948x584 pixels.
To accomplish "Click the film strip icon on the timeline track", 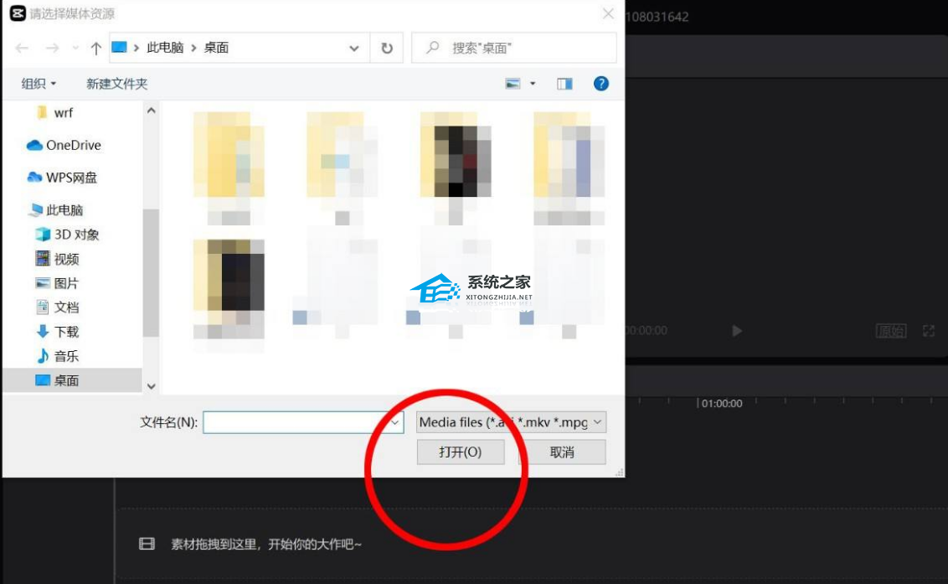I will [147, 544].
